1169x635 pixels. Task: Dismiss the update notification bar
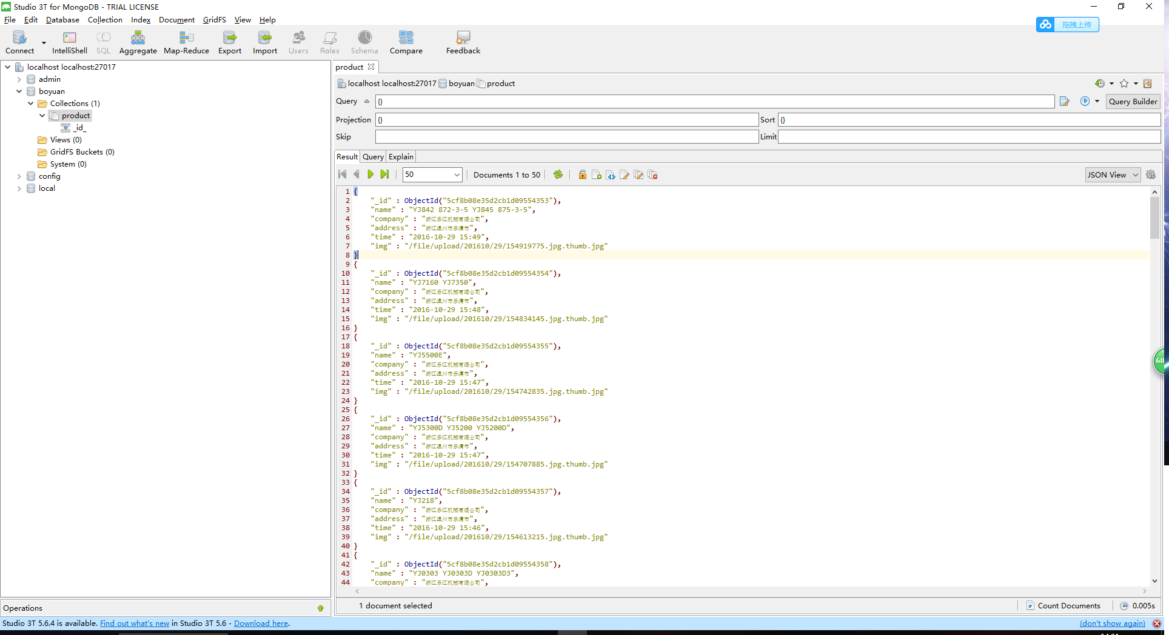pyautogui.click(x=1157, y=623)
